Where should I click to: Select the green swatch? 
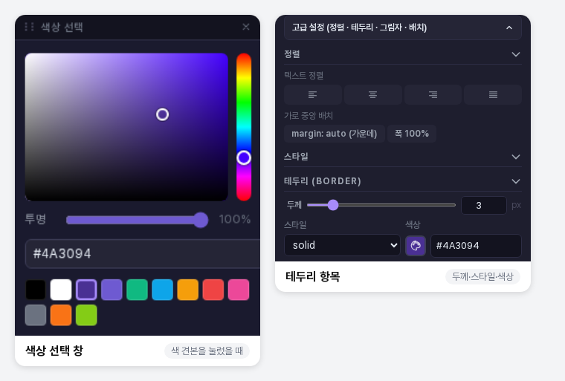(137, 290)
